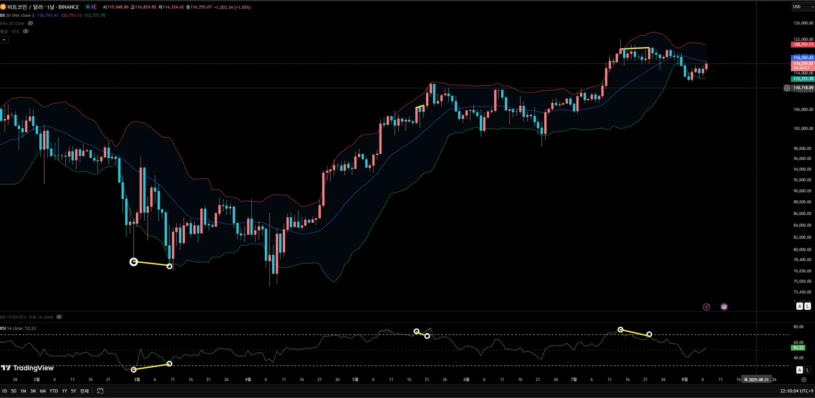Select the left endpoint of price low trendline

134,262
